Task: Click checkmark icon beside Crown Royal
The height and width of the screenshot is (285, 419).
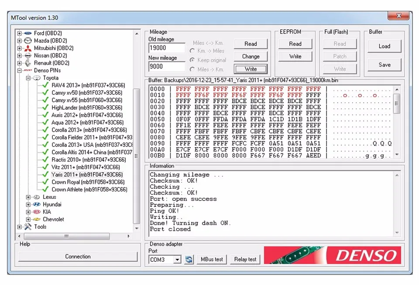Action: pos(45,182)
